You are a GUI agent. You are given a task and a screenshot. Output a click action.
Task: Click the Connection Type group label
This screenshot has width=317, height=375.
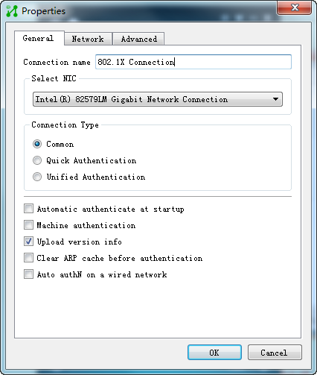coord(65,125)
